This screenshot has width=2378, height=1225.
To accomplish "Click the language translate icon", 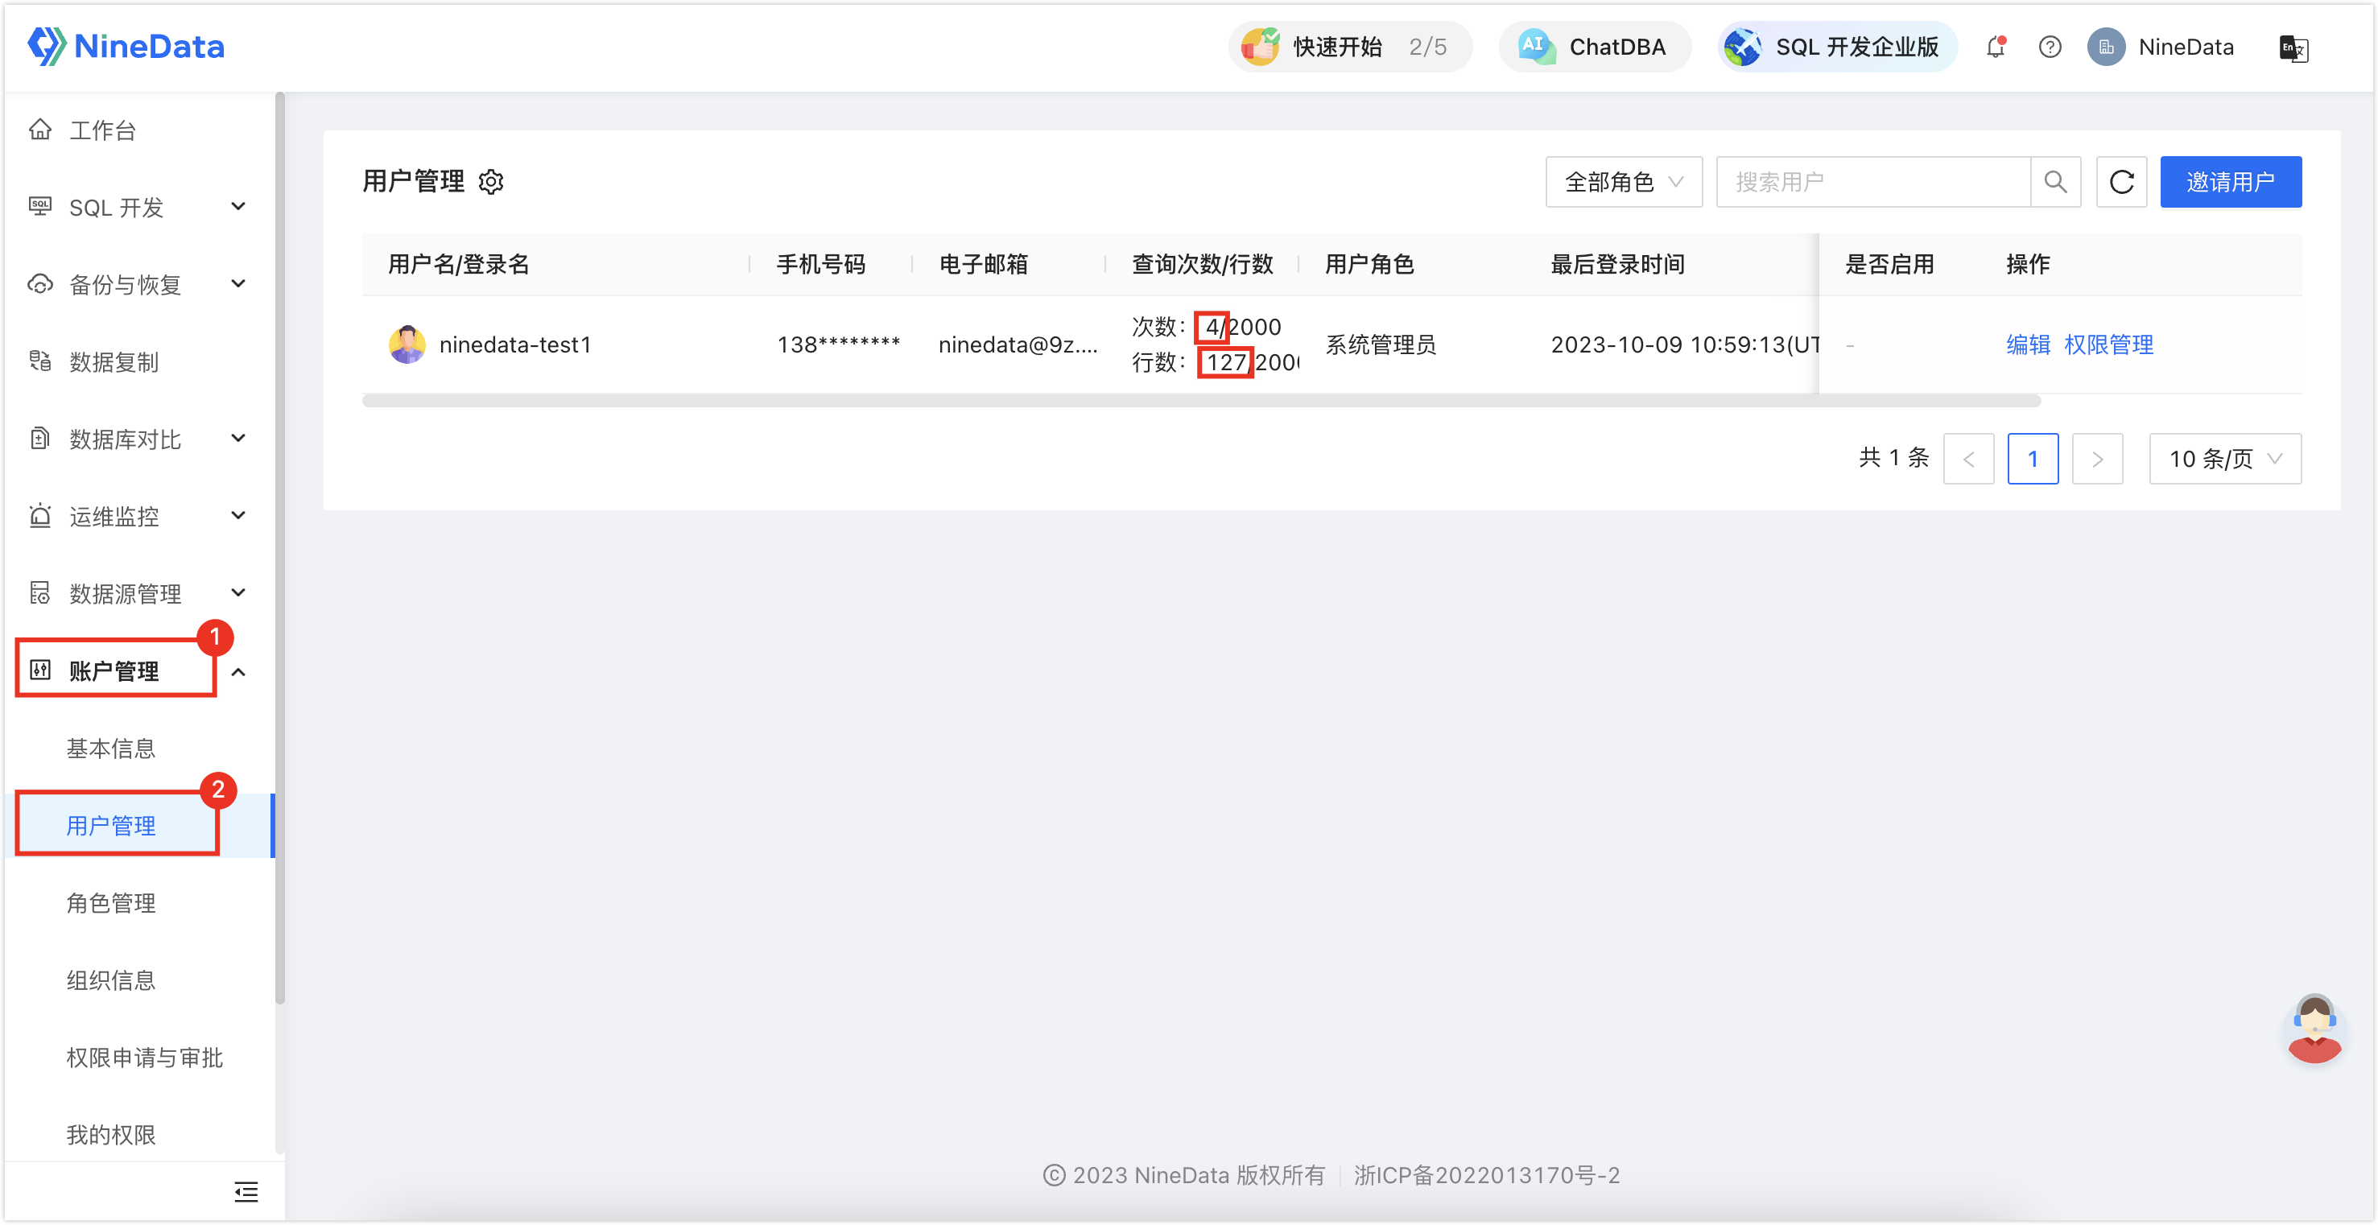I will 2293,48.
